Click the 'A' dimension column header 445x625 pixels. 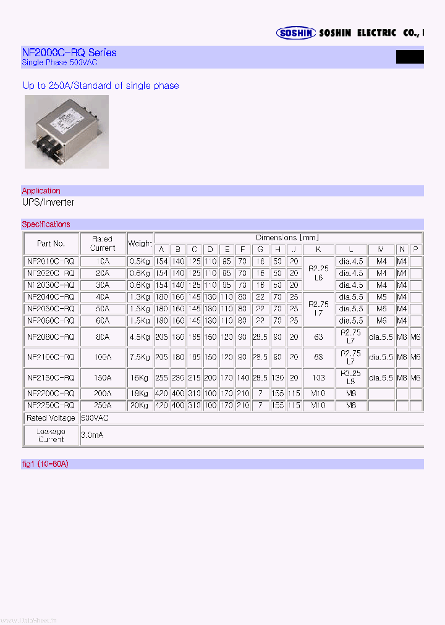pyautogui.click(x=161, y=250)
